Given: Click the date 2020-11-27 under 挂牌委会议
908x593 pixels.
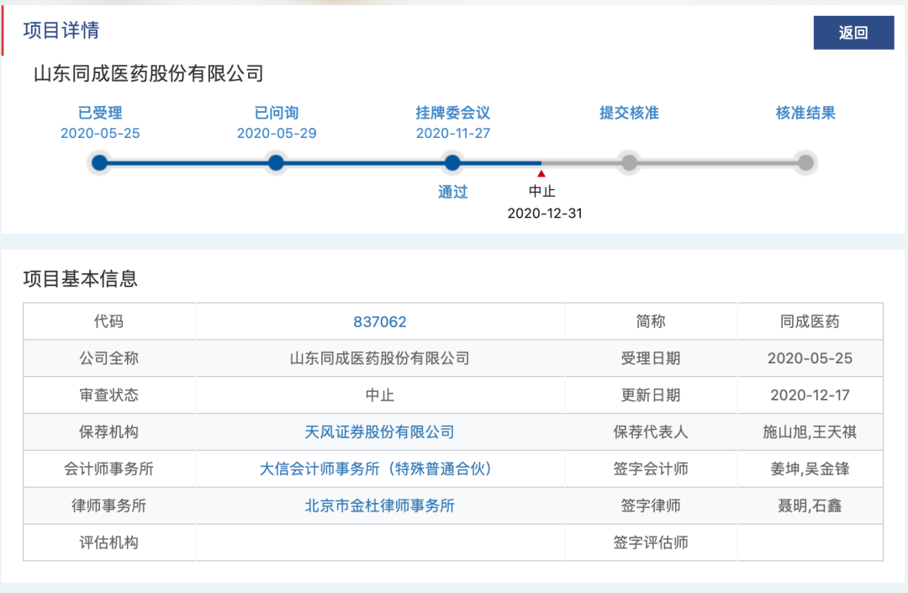Looking at the screenshot, I should (453, 134).
